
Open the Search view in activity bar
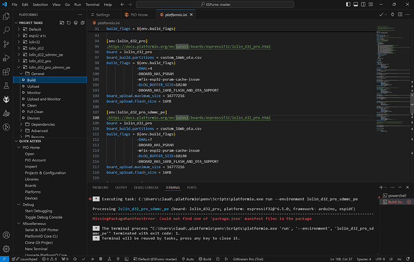pos(6,30)
